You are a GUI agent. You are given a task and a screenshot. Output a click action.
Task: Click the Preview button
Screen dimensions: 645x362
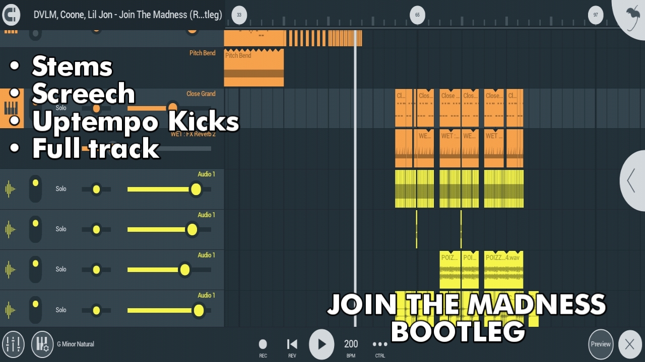click(x=601, y=344)
